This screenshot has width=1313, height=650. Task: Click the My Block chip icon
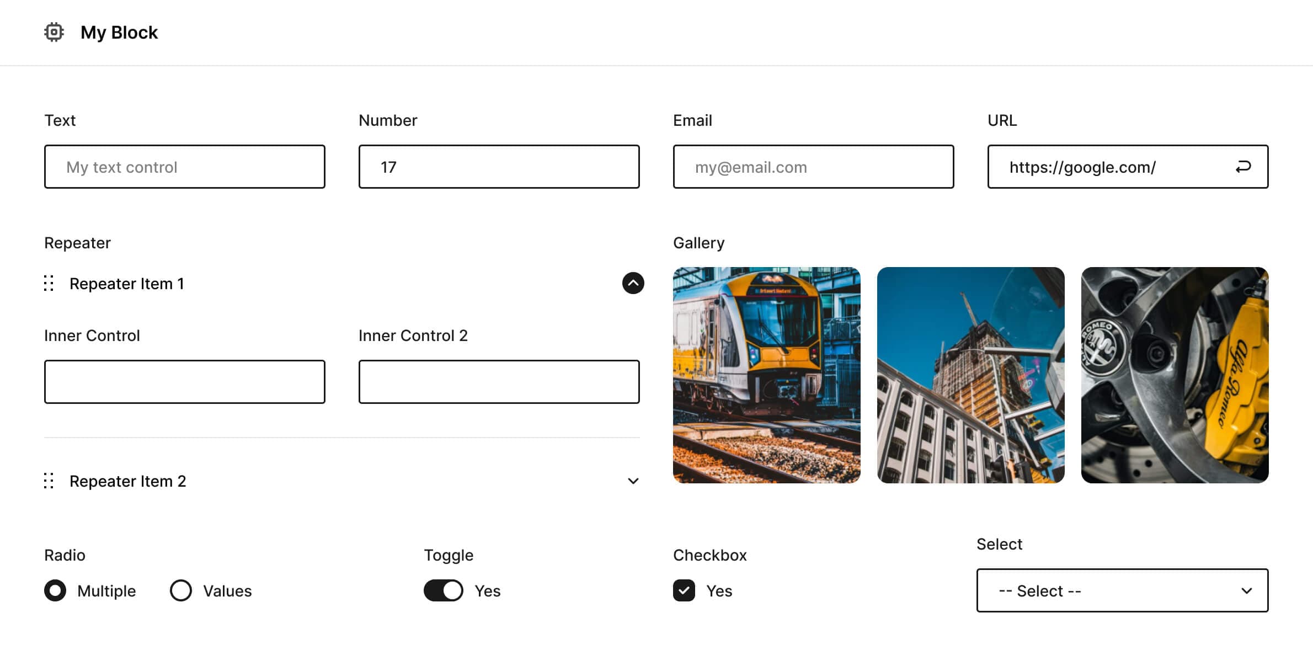(x=55, y=32)
